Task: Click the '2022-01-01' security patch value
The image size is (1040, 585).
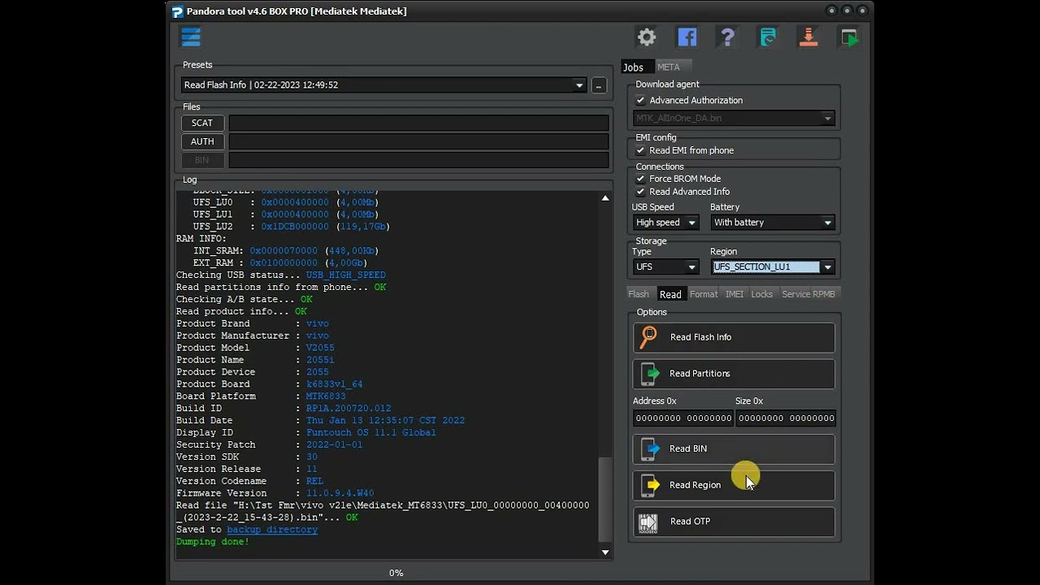Action: click(335, 445)
